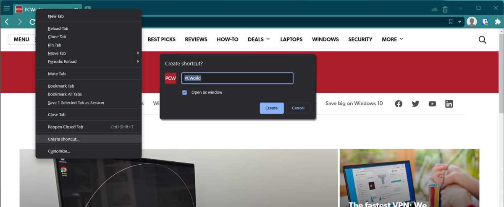Choose Bookmark Tab from the context menu
The height and width of the screenshot is (207, 504).
point(89,86)
